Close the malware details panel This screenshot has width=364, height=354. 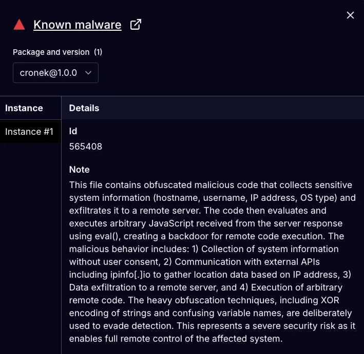(x=351, y=15)
